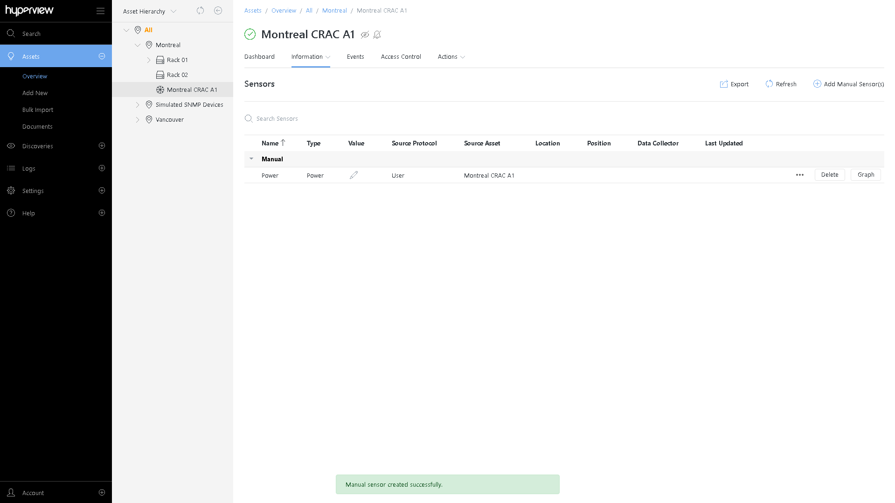Expand Rack 01 in the tree
The width and height of the screenshot is (895, 503).
tap(149, 60)
